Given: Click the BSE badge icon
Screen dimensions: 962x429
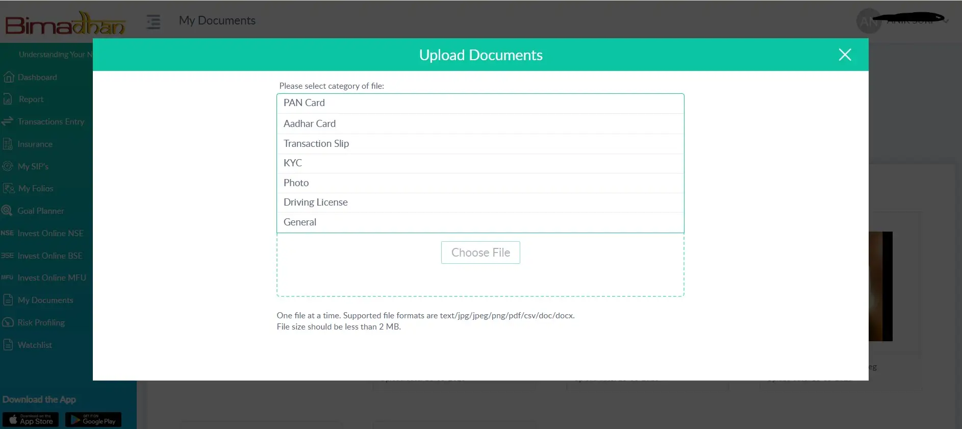Looking at the screenshot, I should click(7, 256).
